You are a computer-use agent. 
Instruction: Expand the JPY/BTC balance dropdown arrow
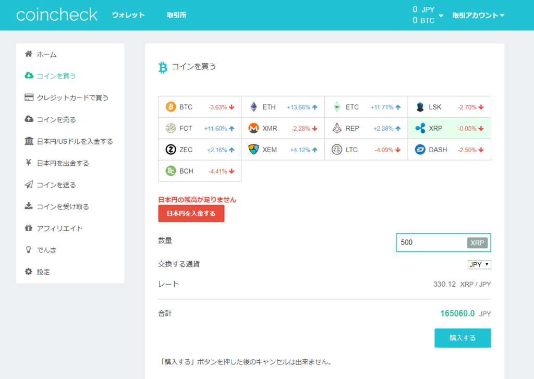pyautogui.click(x=441, y=16)
